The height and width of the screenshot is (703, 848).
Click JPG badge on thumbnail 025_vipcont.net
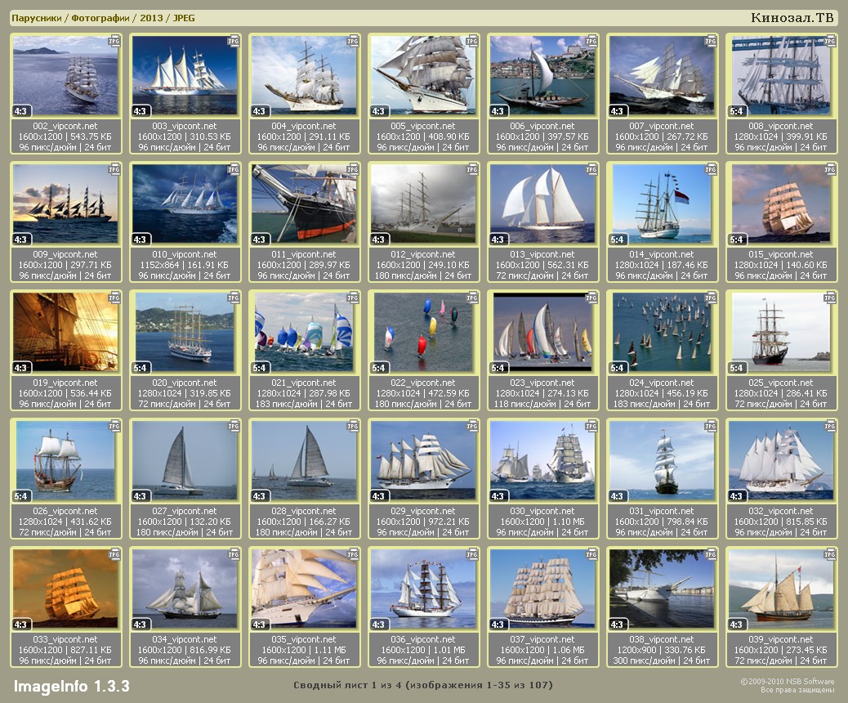coord(830,298)
